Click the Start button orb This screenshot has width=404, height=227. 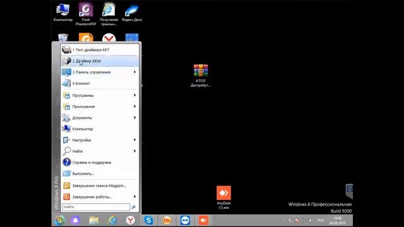pos(59,221)
